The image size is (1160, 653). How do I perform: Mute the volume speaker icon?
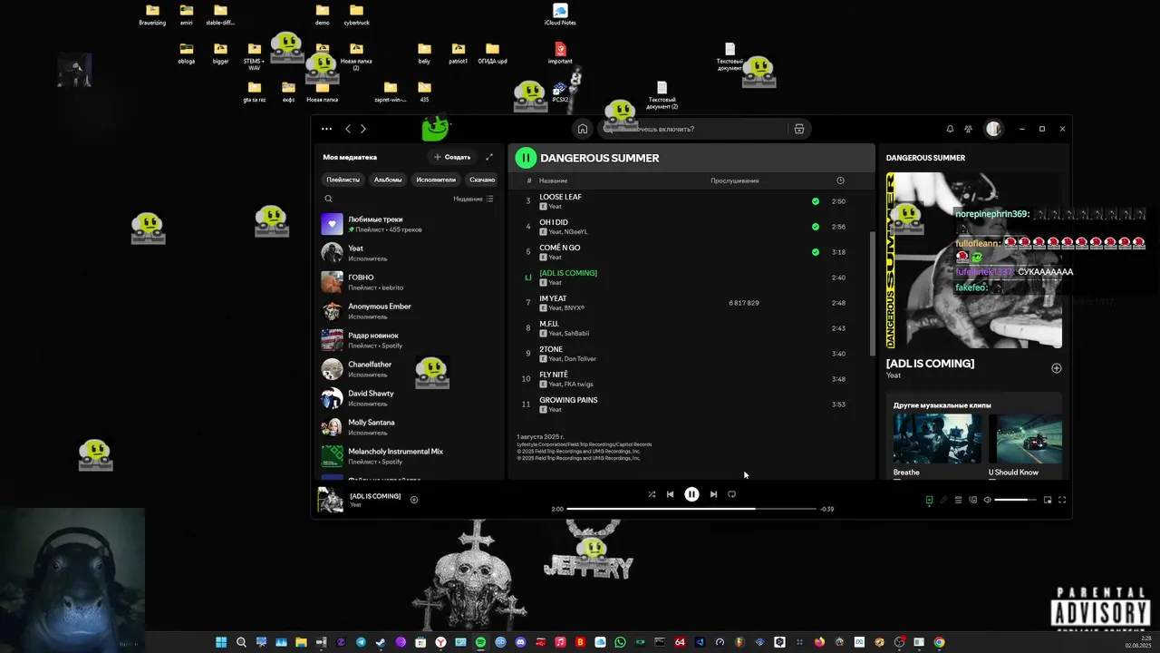click(987, 500)
